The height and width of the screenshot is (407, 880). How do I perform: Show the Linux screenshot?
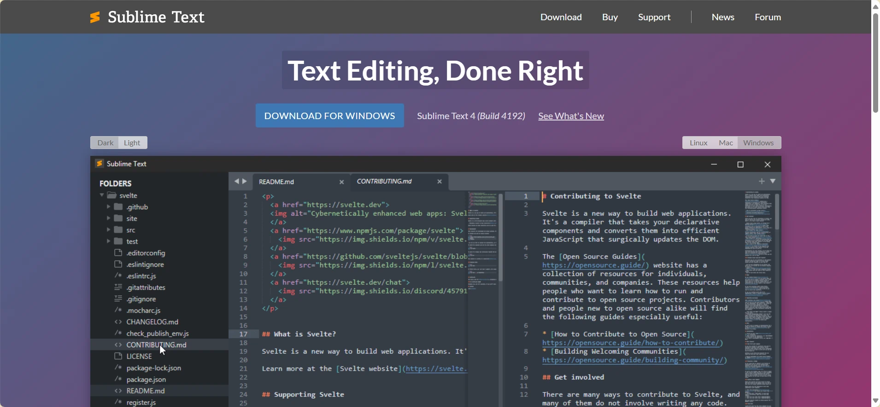coord(698,143)
